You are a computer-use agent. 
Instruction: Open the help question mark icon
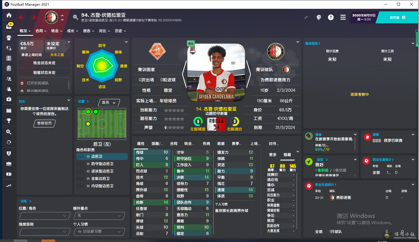click(x=331, y=17)
